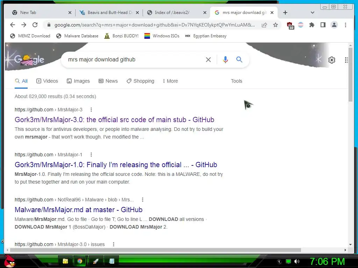The height and width of the screenshot is (268, 358).
Task: Open Google quick settings gear
Action: [x=332, y=60]
